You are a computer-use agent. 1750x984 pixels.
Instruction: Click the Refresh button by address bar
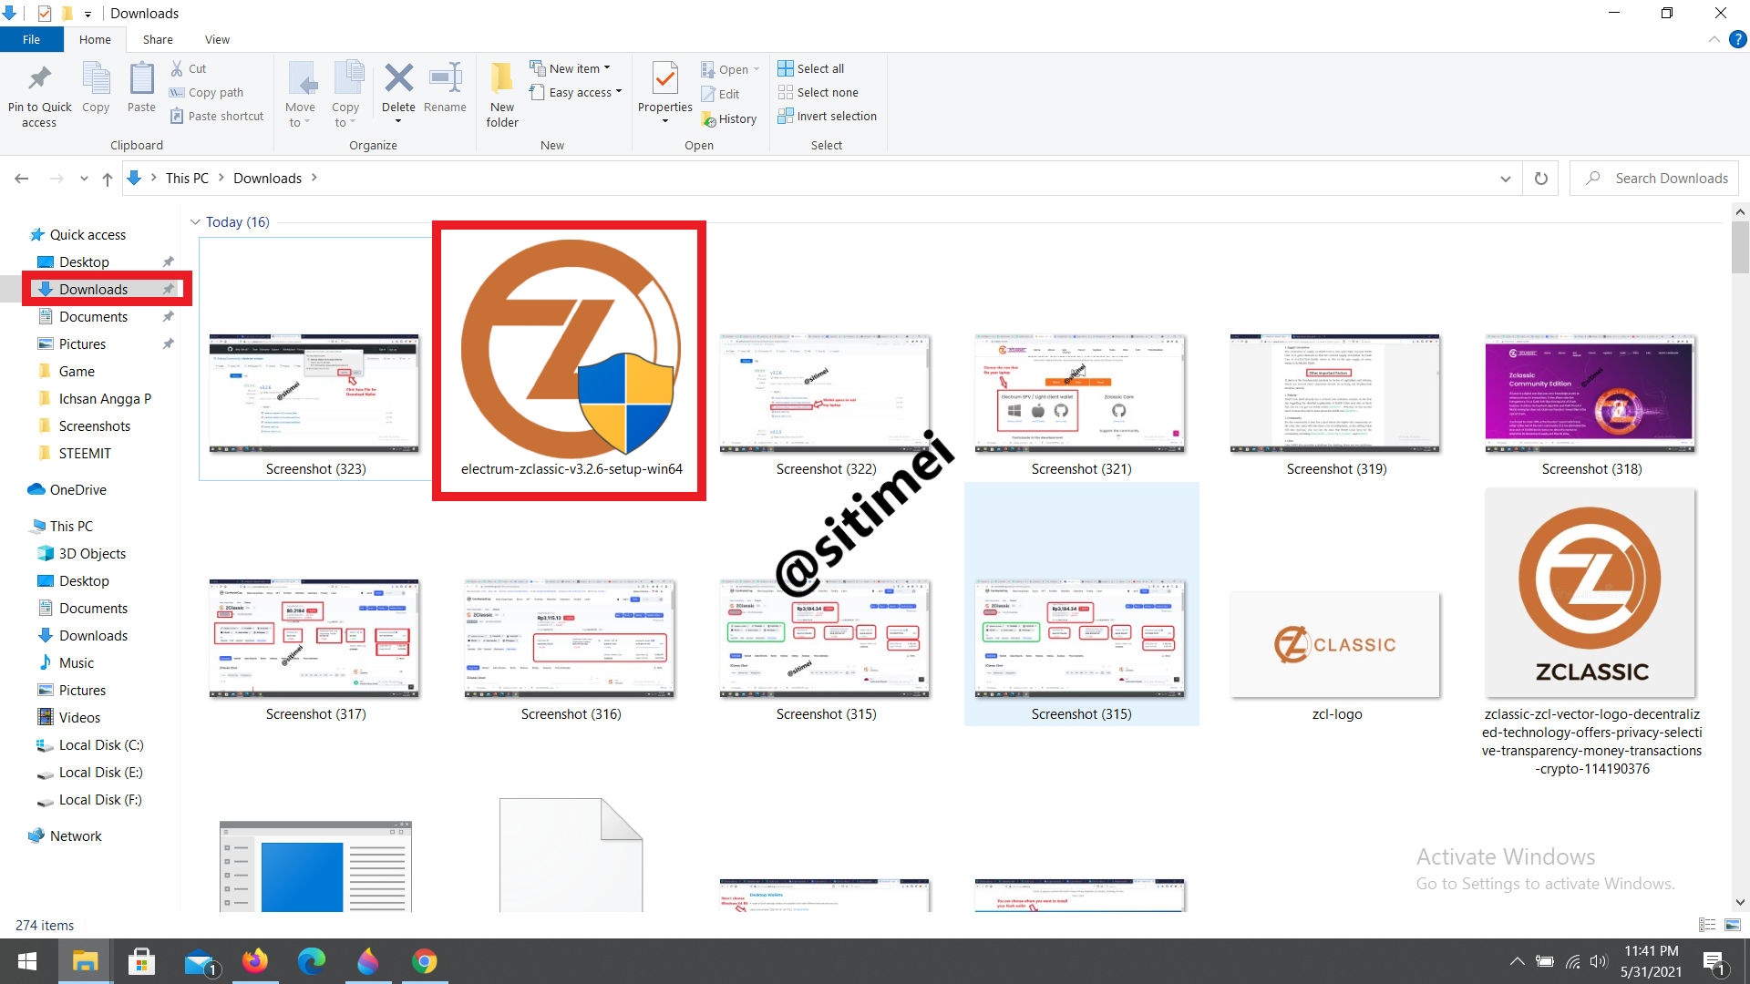tap(1541, 179)
